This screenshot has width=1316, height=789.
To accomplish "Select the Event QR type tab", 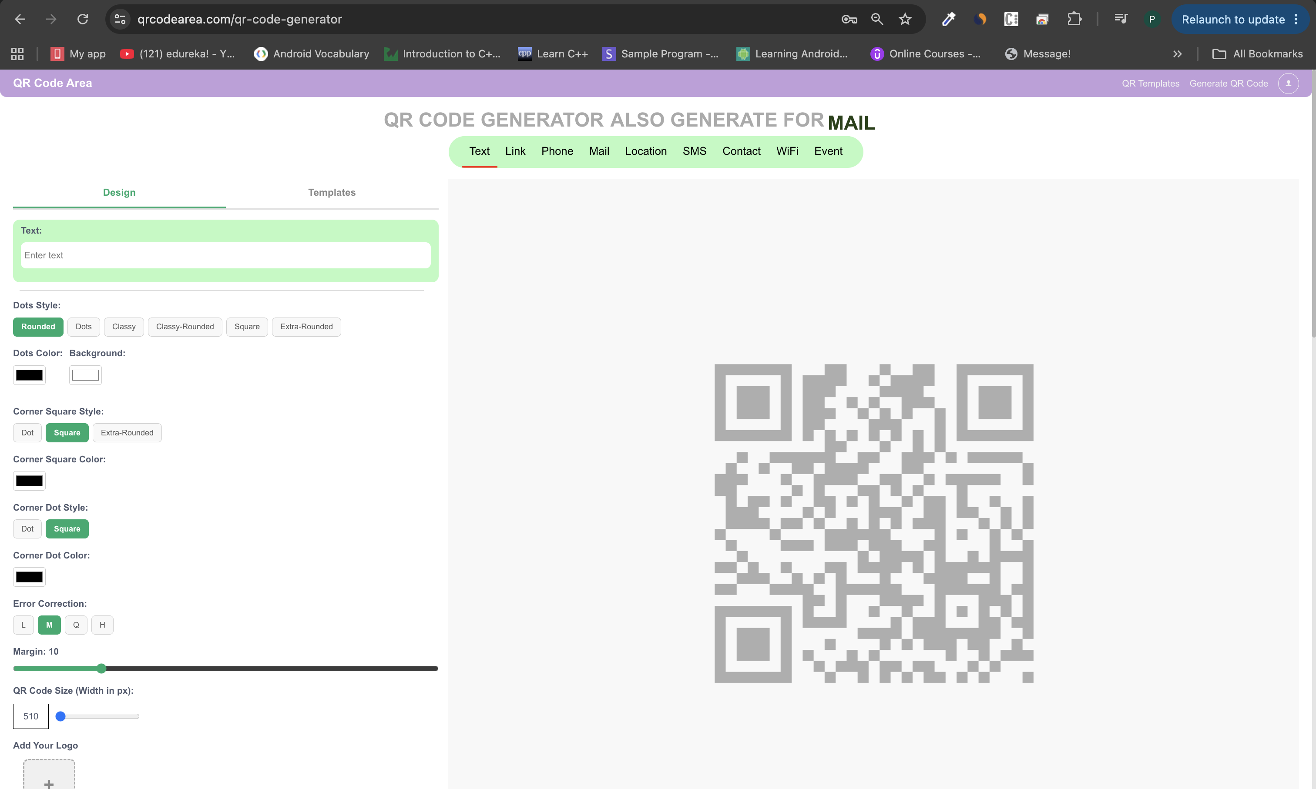I will pyautogui.click(x=828, y=151).
